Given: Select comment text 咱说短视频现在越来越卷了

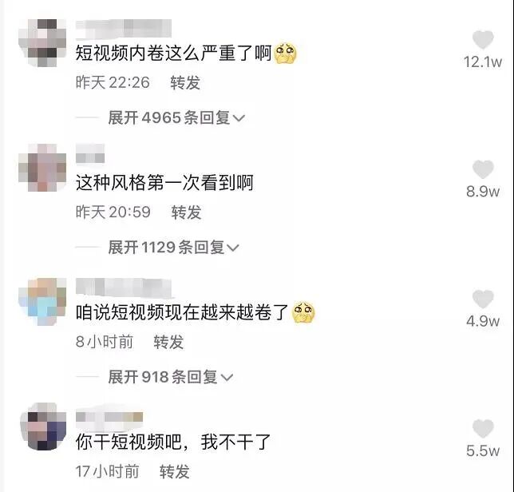Looking at the screenshot, I should [x=182, y=312].
